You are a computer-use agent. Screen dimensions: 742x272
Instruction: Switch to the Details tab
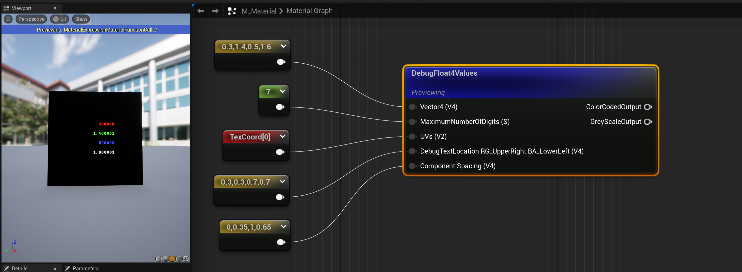click(x=19, y=268)
